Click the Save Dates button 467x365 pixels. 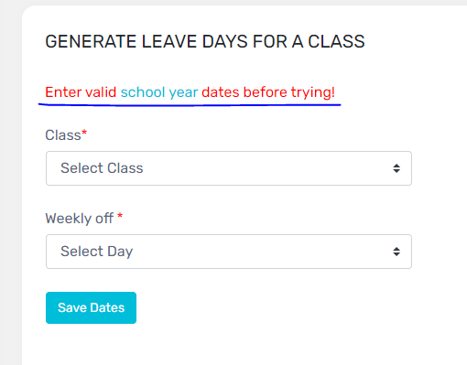click(91, 307)
